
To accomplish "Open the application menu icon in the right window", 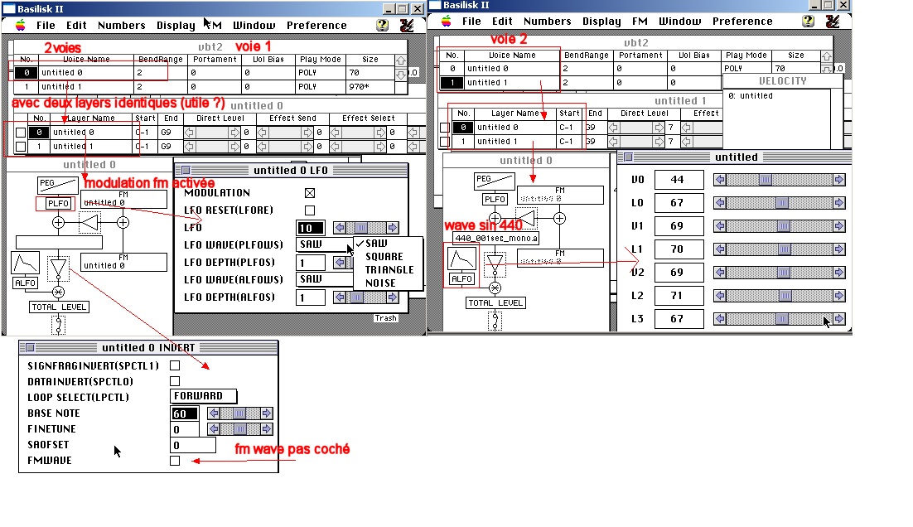I will (x=832, y=21).
